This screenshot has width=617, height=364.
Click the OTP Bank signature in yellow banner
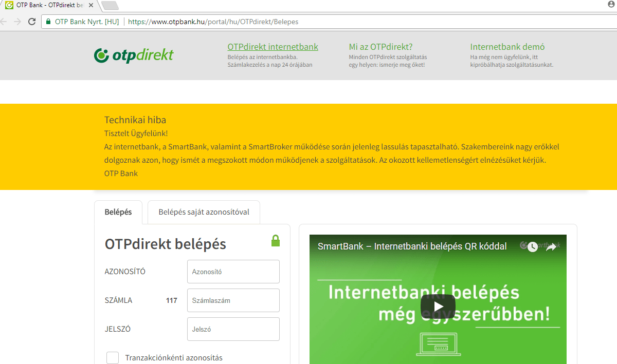click(121, 174)
